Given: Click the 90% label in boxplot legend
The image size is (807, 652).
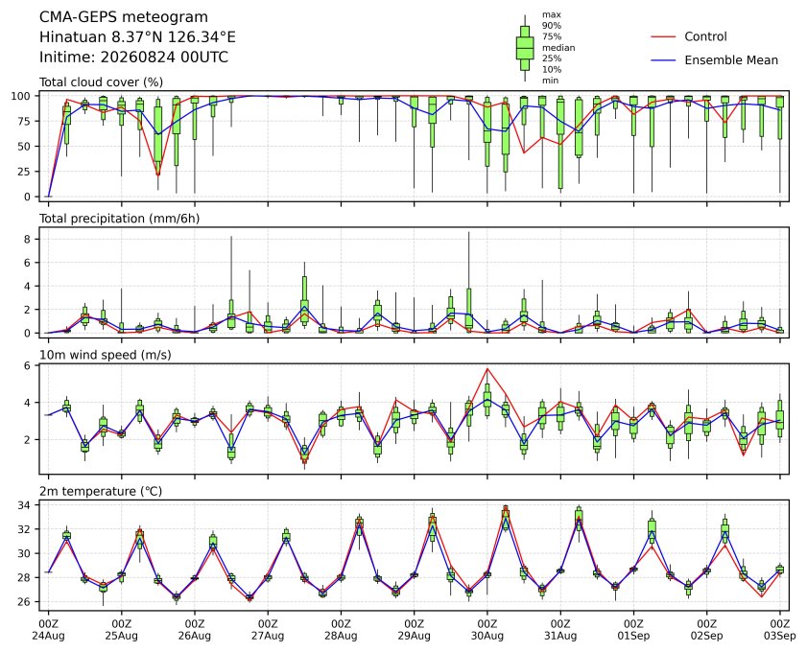Looking at the screenshot, I should click(551, 26).
